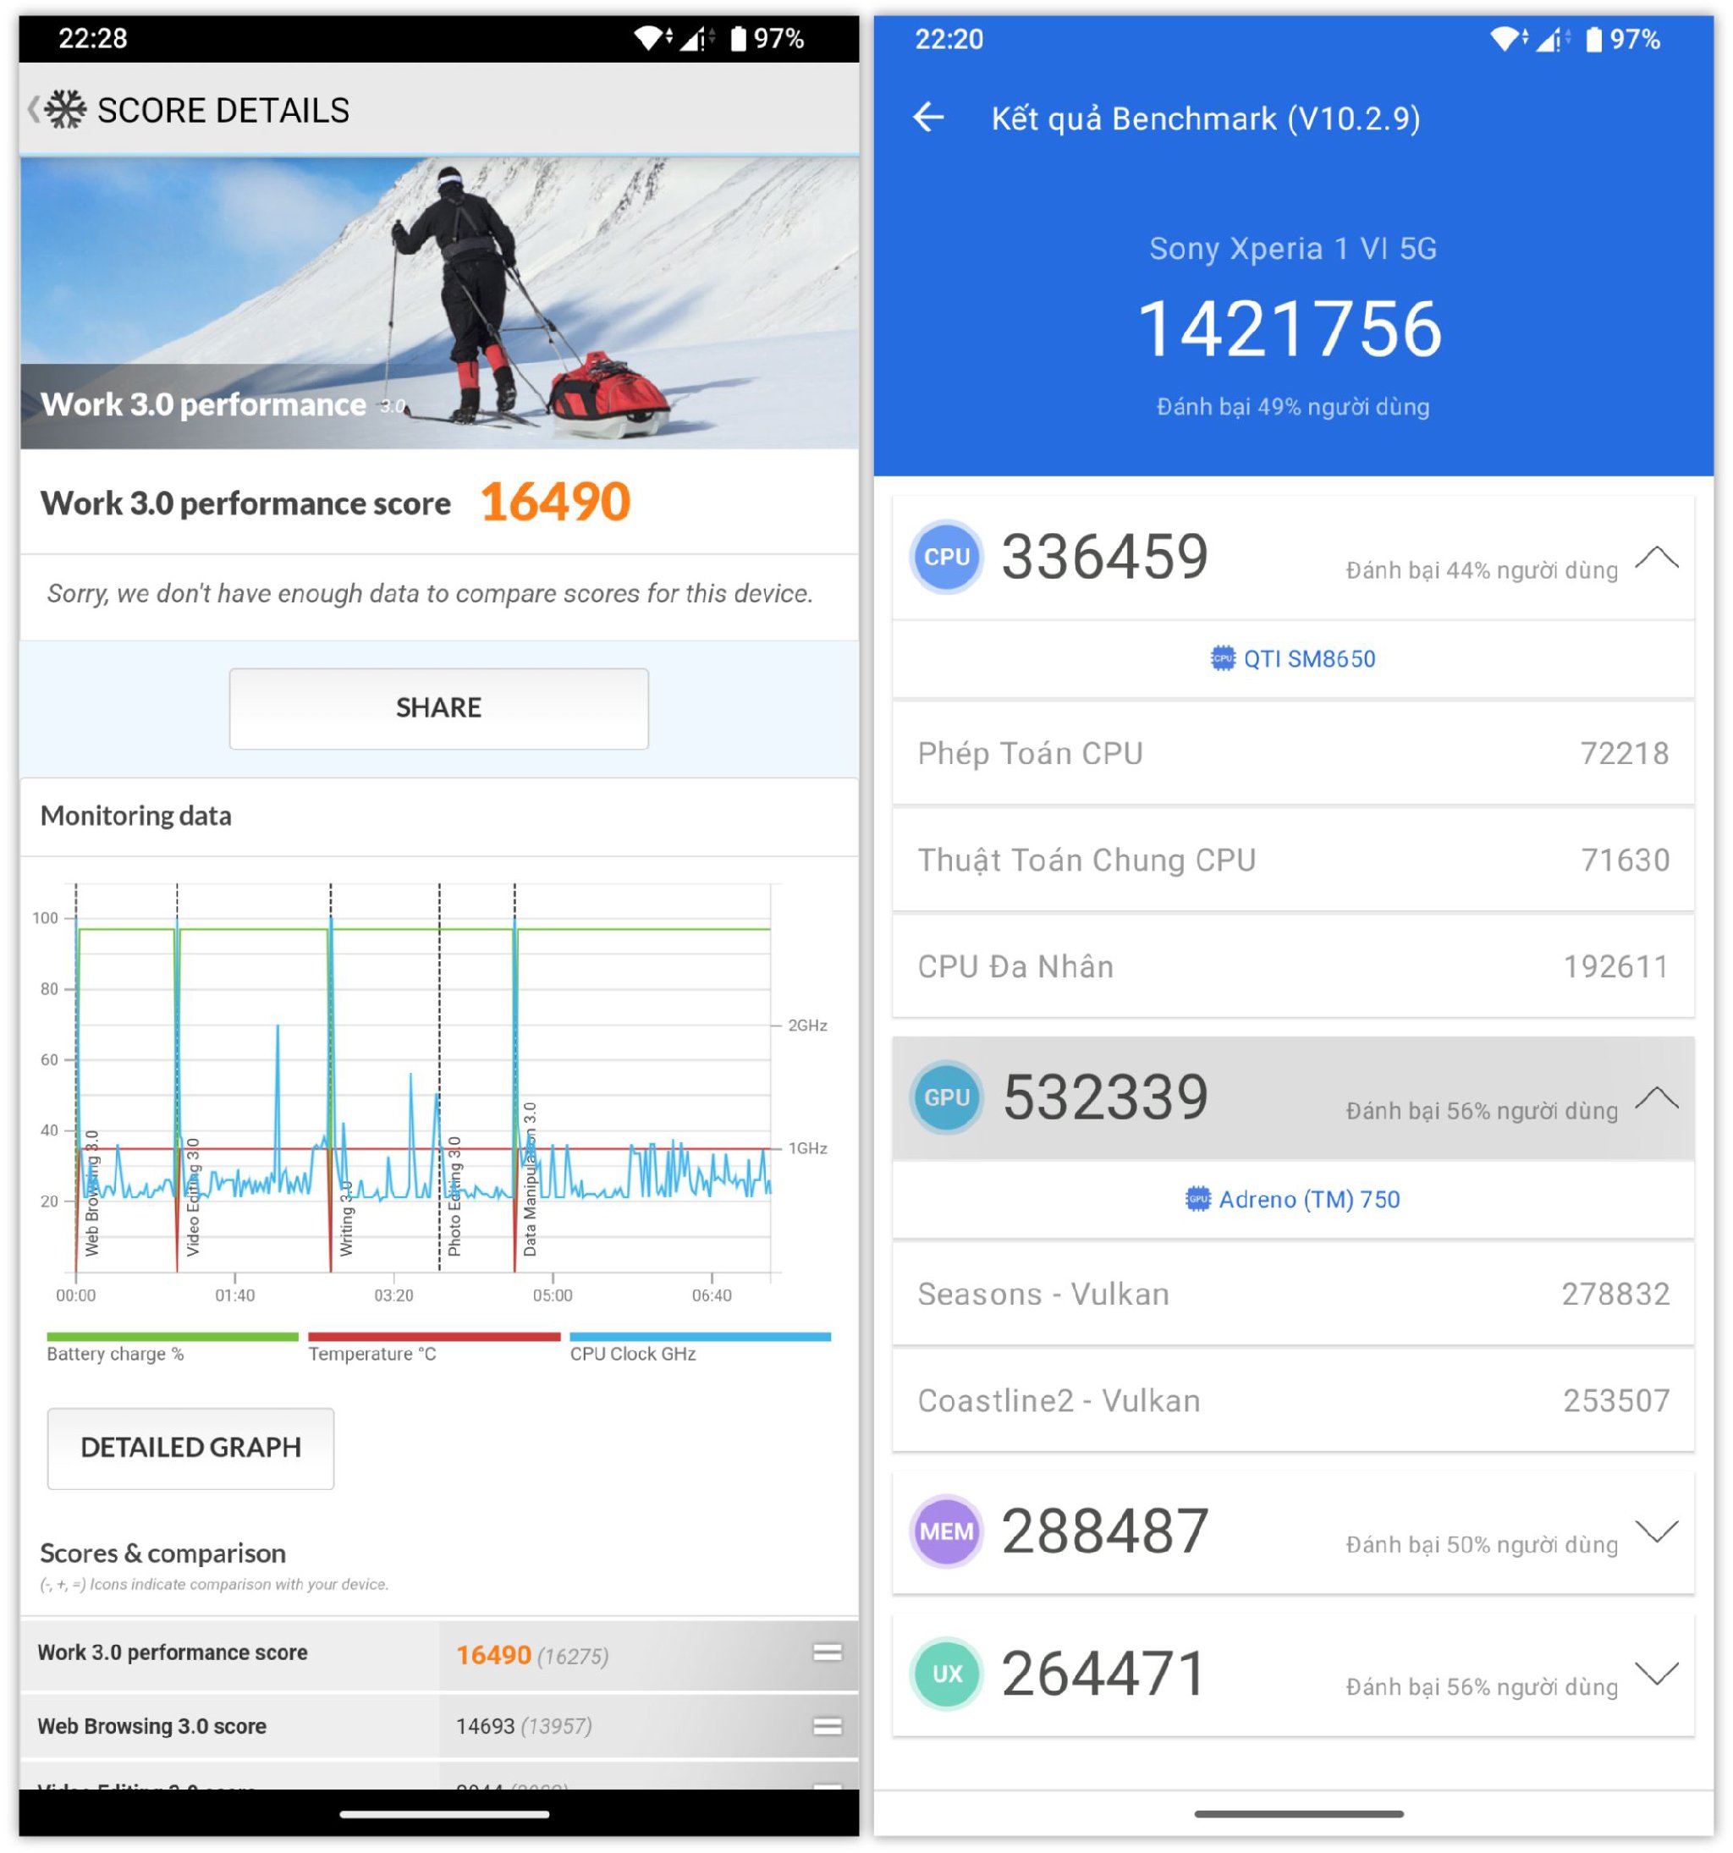Tap the Temperature °C legend
The image size is (1733, 1853).
(433, 1348)
